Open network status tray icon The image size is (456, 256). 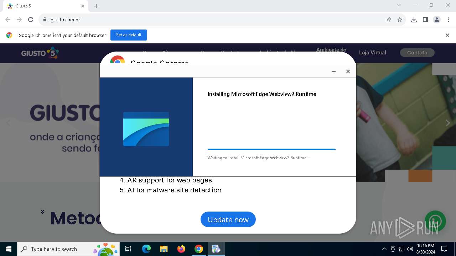[x=401, y=249]
